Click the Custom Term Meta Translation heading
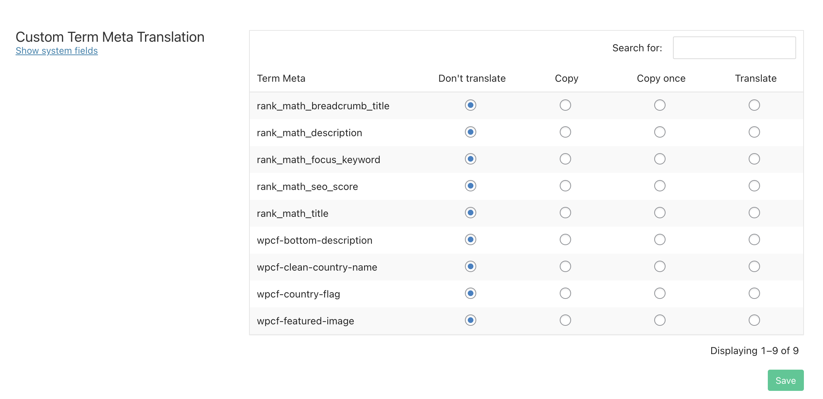This screenshot has width=823, height=399. [x=110, y=37]
